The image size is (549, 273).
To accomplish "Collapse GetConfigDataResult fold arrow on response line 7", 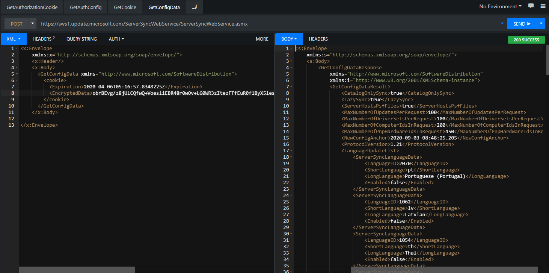I will 292,87.
